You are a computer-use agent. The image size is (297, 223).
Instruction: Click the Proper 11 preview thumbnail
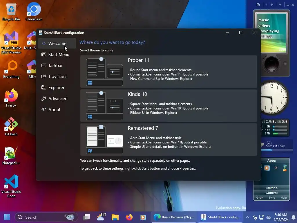click(x=104, y=71)
